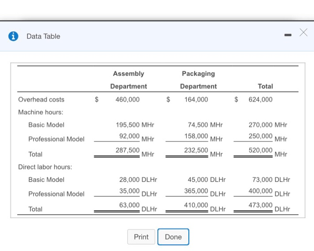The width and height of the screenshot is (314, 251).
Task: Click 410,000 Packaging total labor hours
Action: coord(196,205)
